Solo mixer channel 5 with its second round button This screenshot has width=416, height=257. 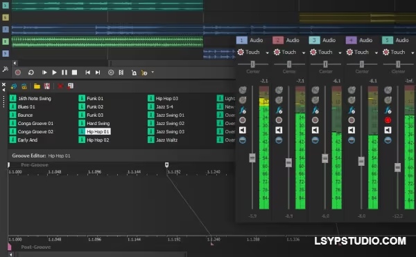pos(388,100)
